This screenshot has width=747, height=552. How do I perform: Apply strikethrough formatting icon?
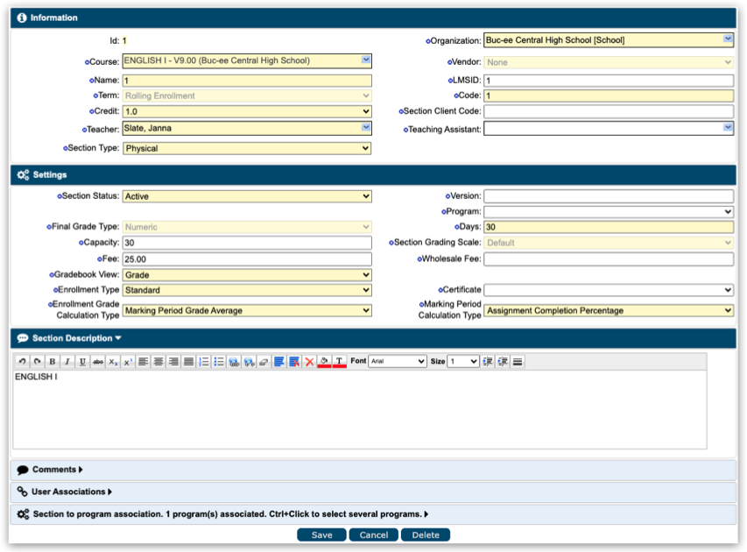[x=97, y=361]
